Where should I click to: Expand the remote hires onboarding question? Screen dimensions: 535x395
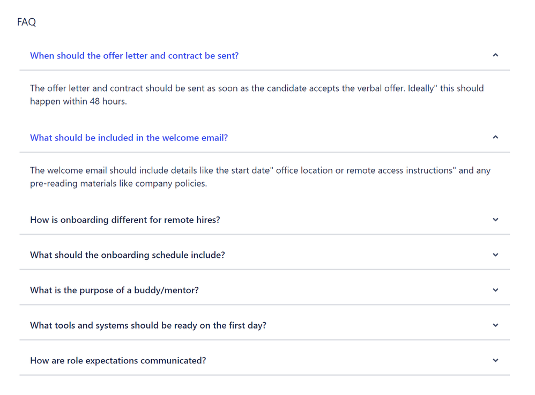pyautogui.click(x=495, y=220)
